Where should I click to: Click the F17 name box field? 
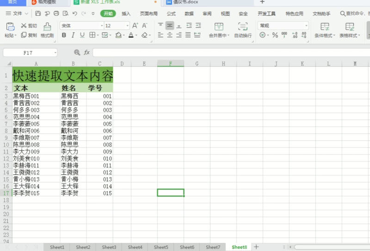tap(30, 53)
